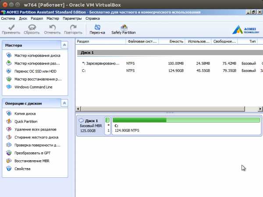
Task: Click the green C: partition usage bar
Action: coord(186,120)
